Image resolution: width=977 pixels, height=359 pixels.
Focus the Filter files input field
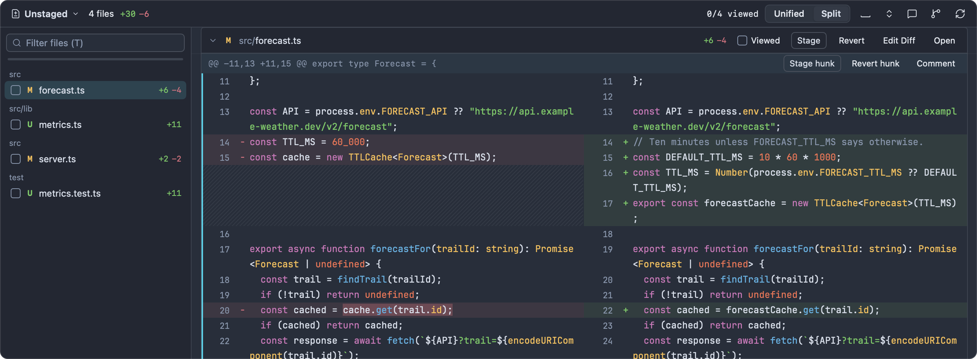(x=95, y=43)
